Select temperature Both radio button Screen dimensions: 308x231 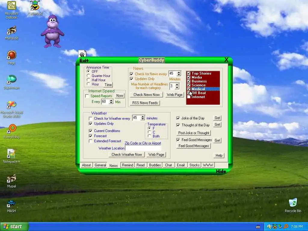pos(149,136)
